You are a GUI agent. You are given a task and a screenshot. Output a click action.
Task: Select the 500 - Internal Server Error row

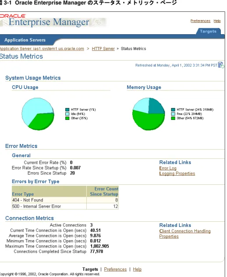tap(65, 206)
